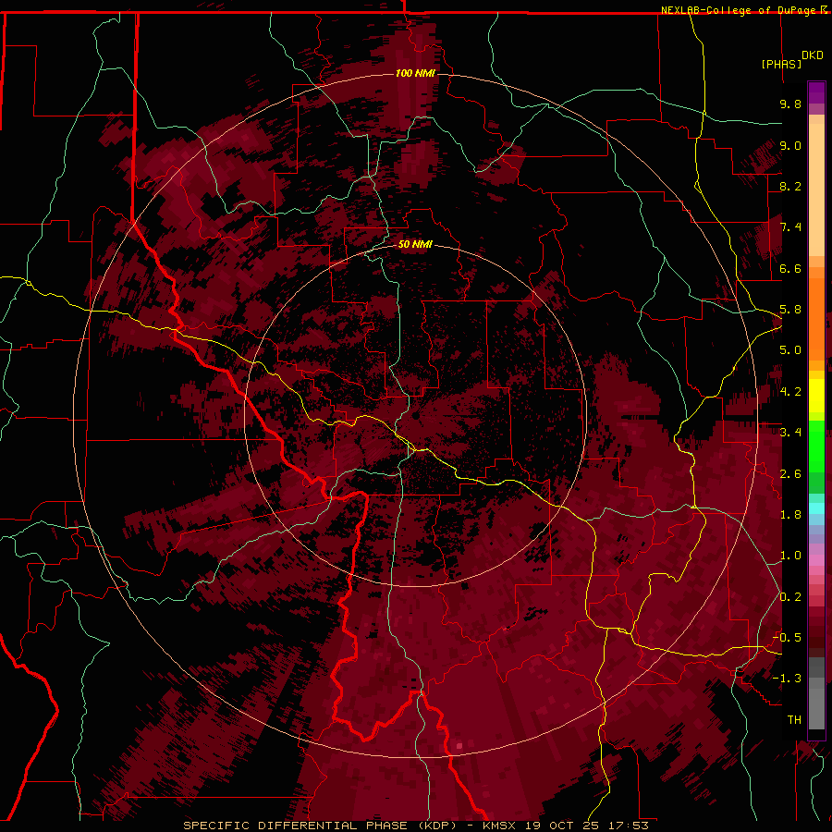Click the 100 NMI range ring label
Screen dimensions: 832x832
(415, 73)
